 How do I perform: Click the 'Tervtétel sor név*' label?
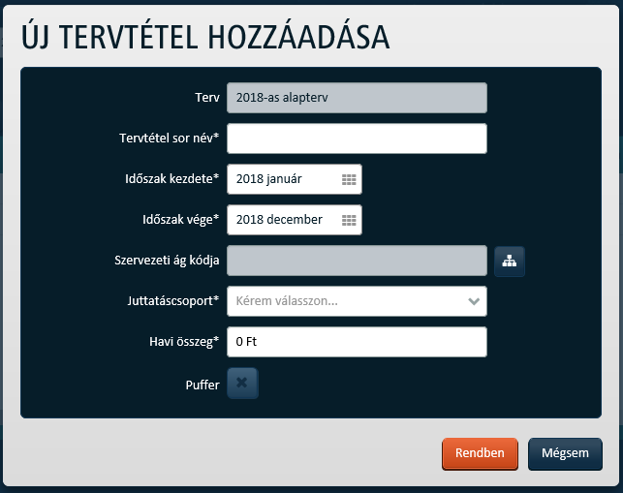coord(170,139)
